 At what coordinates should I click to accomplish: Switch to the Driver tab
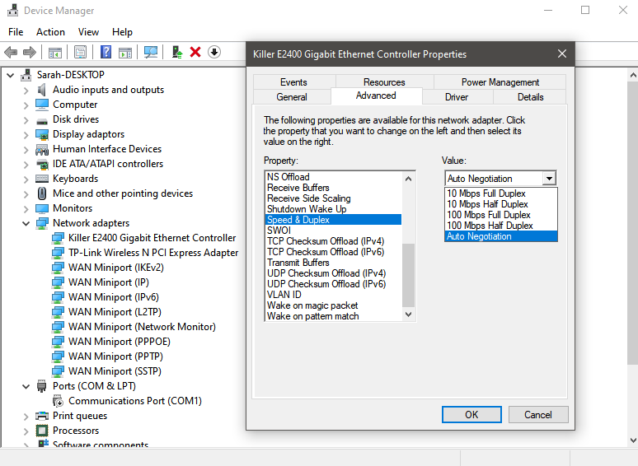pos(457,96)
